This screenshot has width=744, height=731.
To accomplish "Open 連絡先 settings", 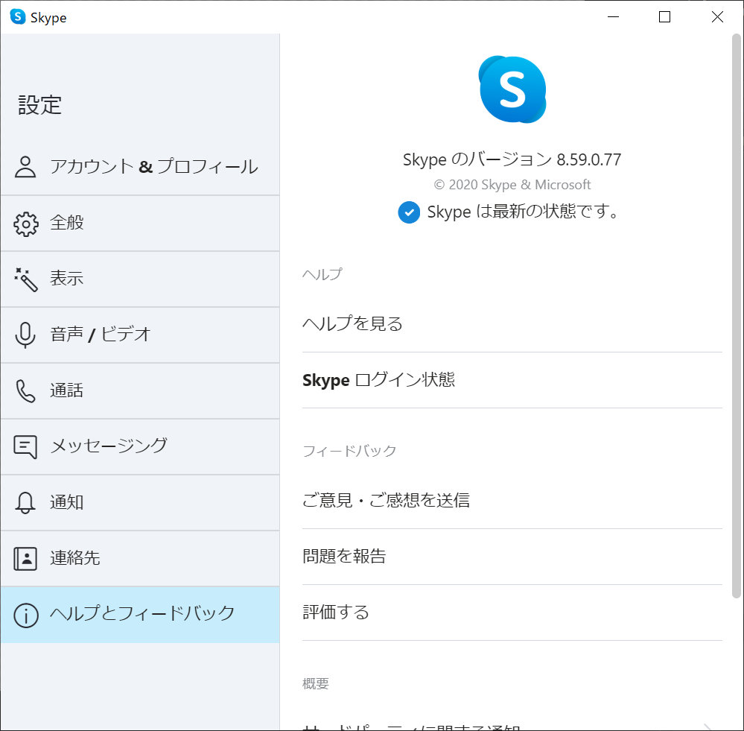I will tap(140, 559).
